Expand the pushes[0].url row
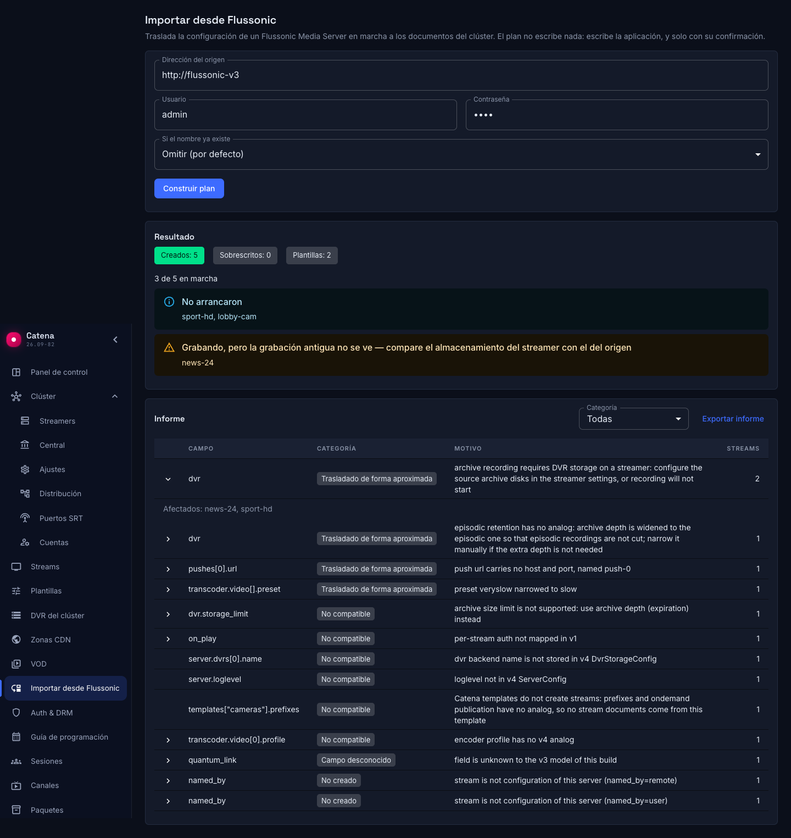The height and width of the screenshot is (838, 791). 168,569
